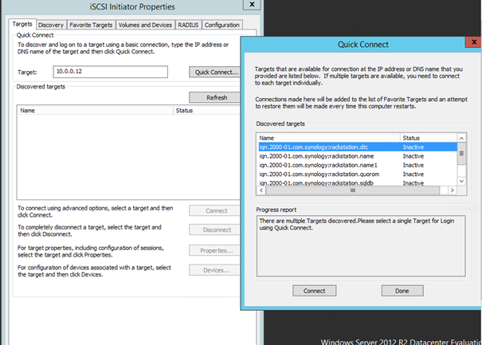
Task: Open the Favorite Targets tab
Action: (x=92, y=25)
